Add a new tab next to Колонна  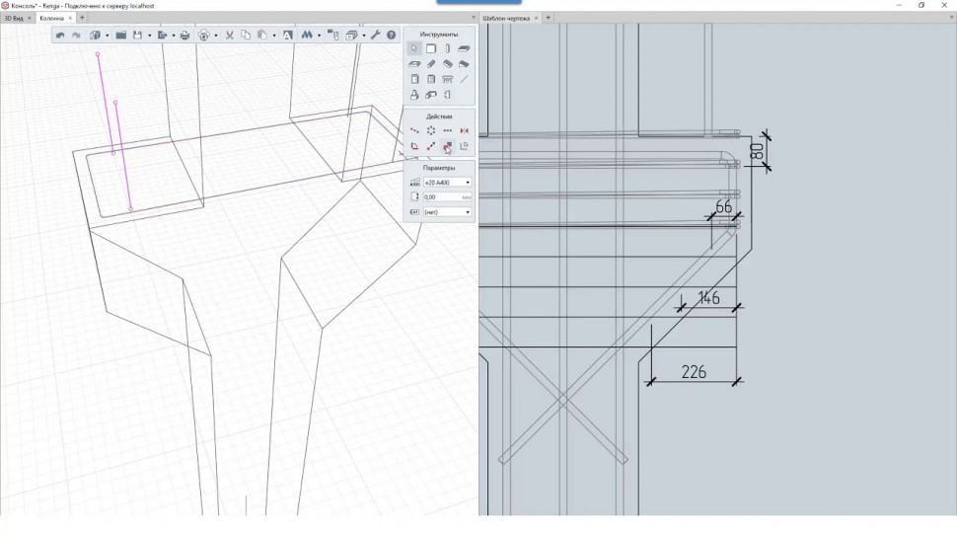pos(82,18)
